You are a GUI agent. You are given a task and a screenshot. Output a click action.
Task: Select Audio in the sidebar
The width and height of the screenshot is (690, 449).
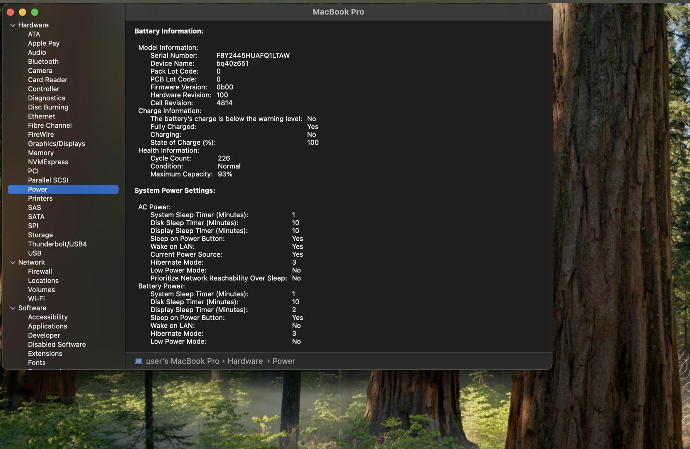pos(37,53)
